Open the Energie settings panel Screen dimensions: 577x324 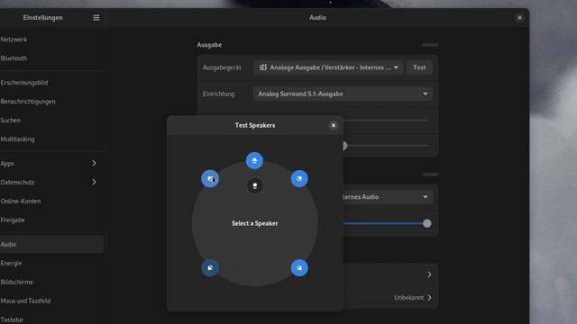pyautogui.click(x=51, y=264)
